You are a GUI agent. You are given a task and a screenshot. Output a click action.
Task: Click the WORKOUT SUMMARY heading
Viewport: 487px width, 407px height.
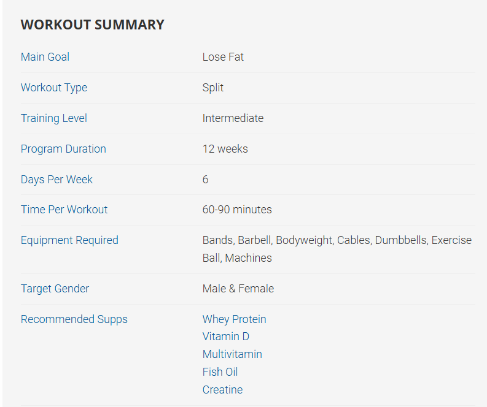point(93,25)
